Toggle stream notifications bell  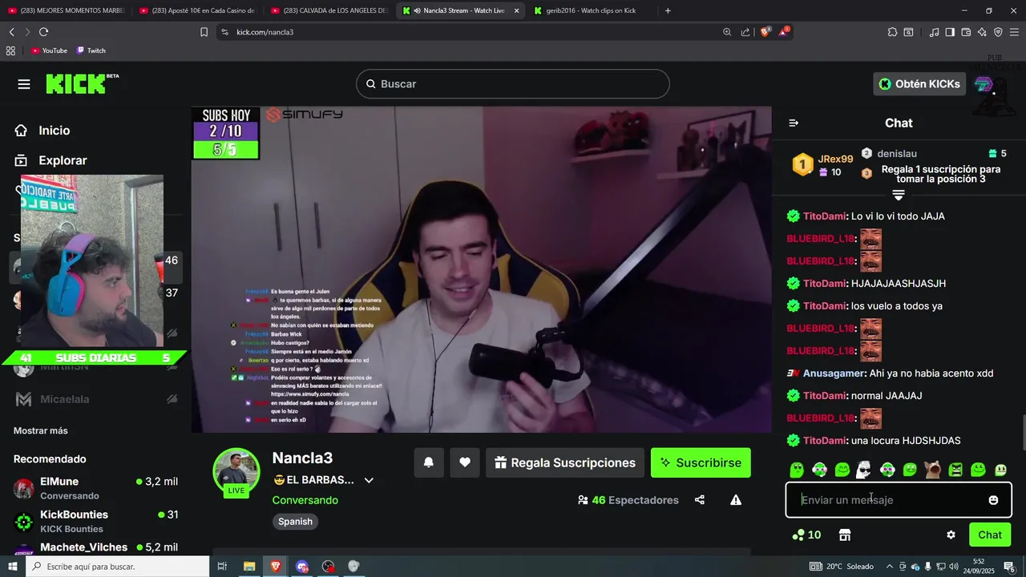click(429, 462)
